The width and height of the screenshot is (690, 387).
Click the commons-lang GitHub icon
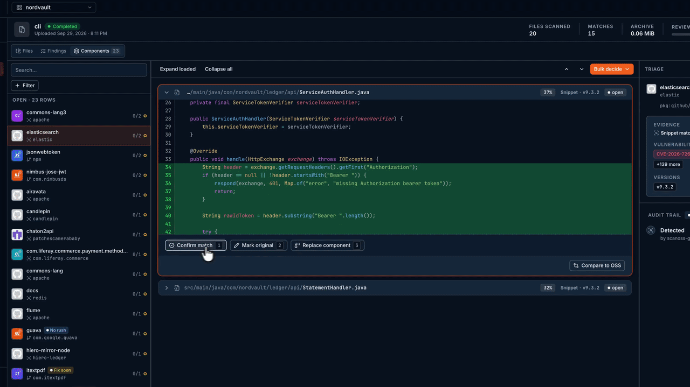(17, 275)
